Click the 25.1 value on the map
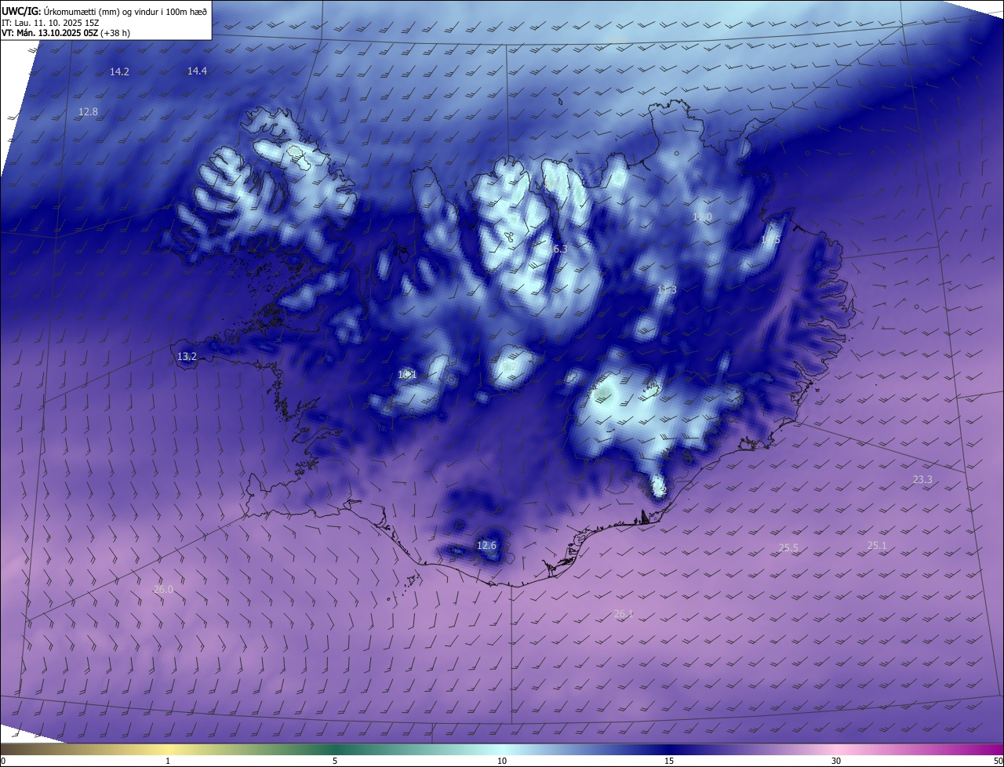The height and width of the screenshot is (767, 1004). tap(876, 545)
